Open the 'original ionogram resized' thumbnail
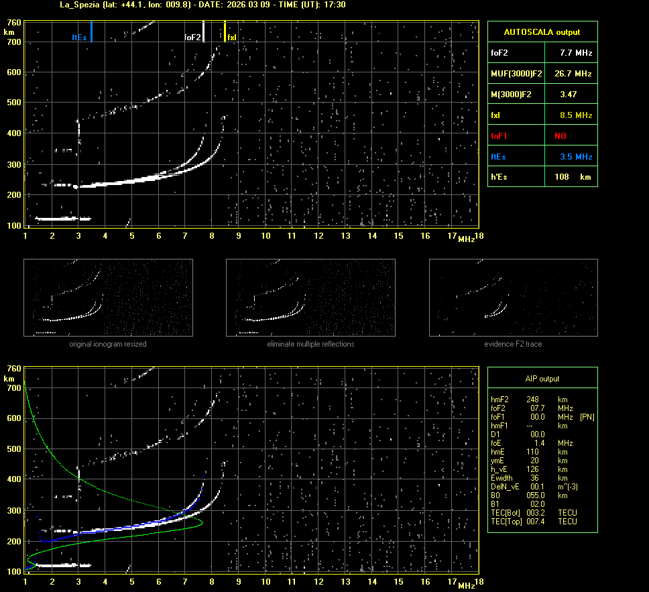Screen dimensions: 649x592 point(108,298)
